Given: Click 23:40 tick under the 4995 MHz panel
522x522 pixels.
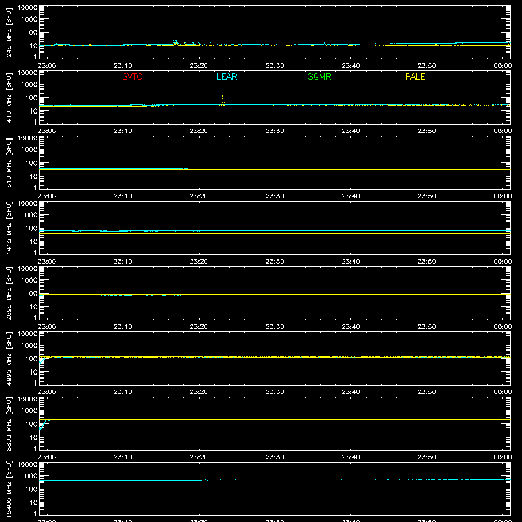Looking at the screenshot, I should tap(350, 392).
